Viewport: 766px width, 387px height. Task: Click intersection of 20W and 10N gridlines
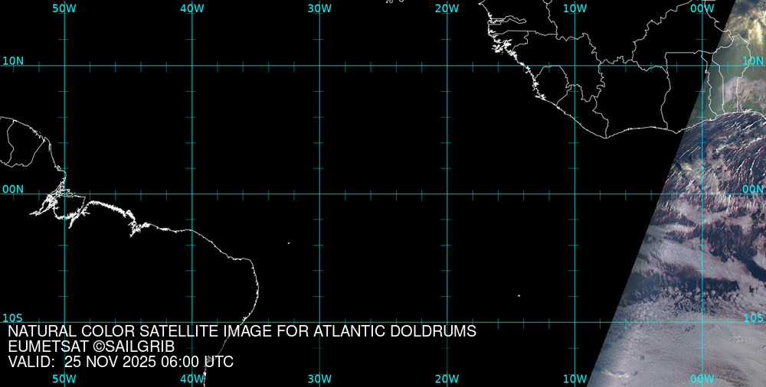point(447,66)
